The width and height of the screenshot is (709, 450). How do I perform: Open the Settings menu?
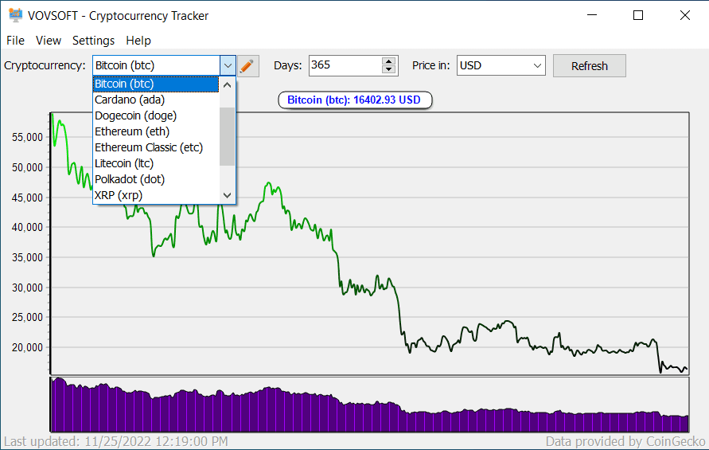(94, 41)
